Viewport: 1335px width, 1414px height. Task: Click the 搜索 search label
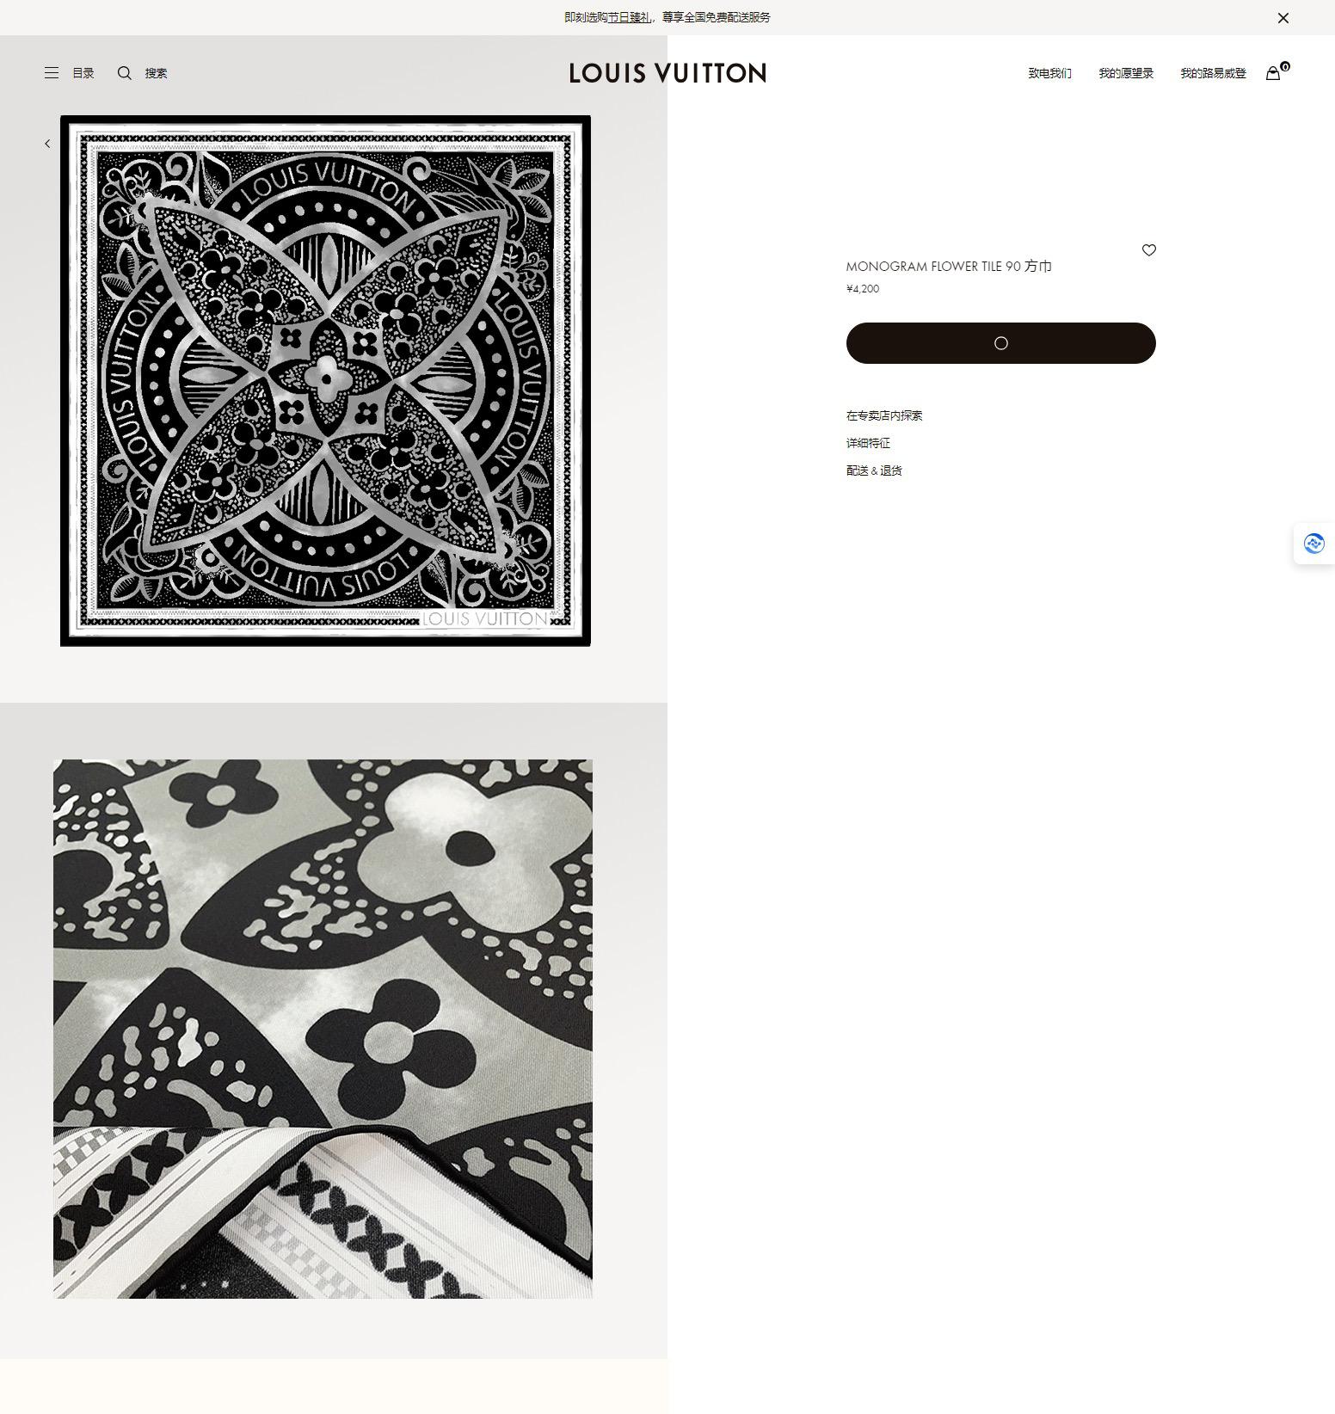[x=156, y=73]
